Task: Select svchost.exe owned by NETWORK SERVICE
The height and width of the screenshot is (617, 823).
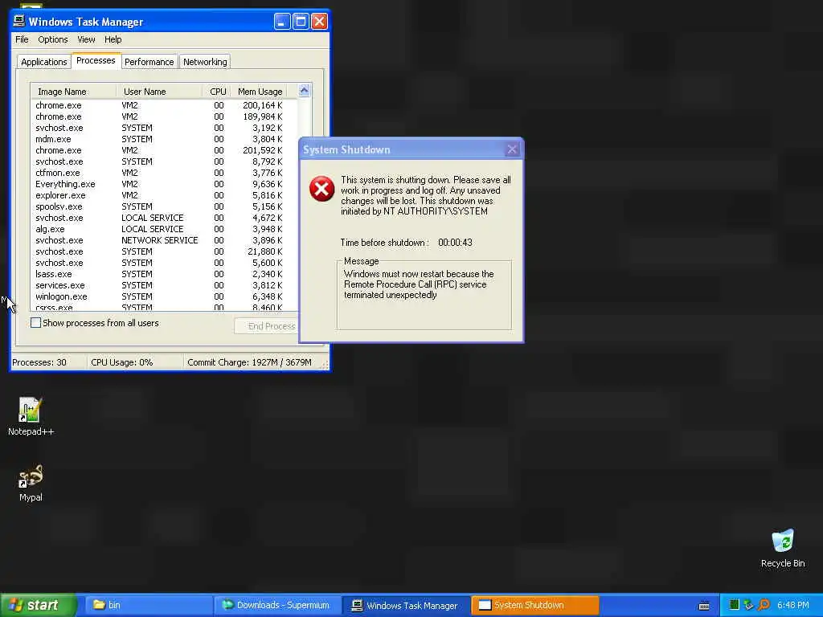Action: [x=164, y=240]
